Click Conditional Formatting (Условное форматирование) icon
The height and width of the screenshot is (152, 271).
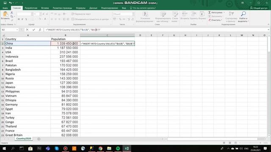coord(145,14)
